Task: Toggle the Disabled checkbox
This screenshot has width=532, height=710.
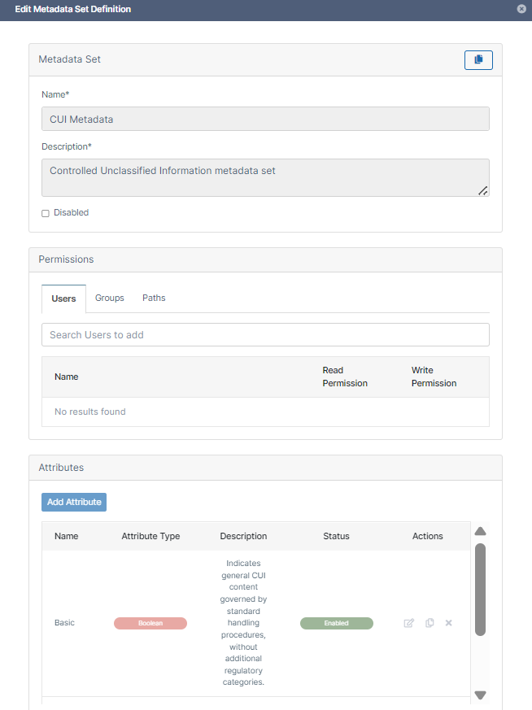Action: click(46, 213)
